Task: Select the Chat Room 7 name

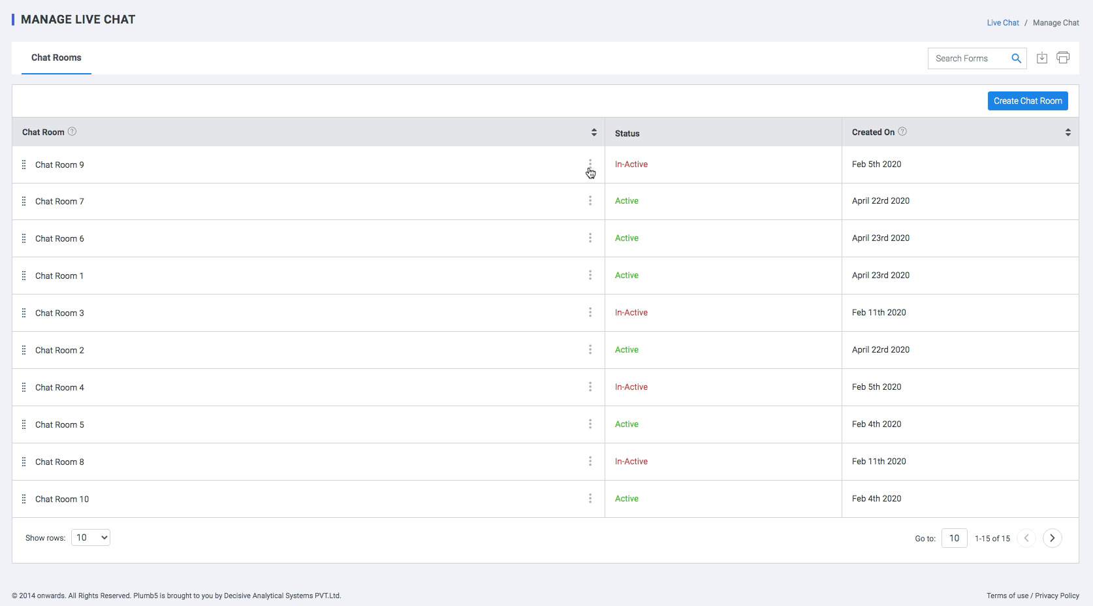Action: tap(59, 201)
